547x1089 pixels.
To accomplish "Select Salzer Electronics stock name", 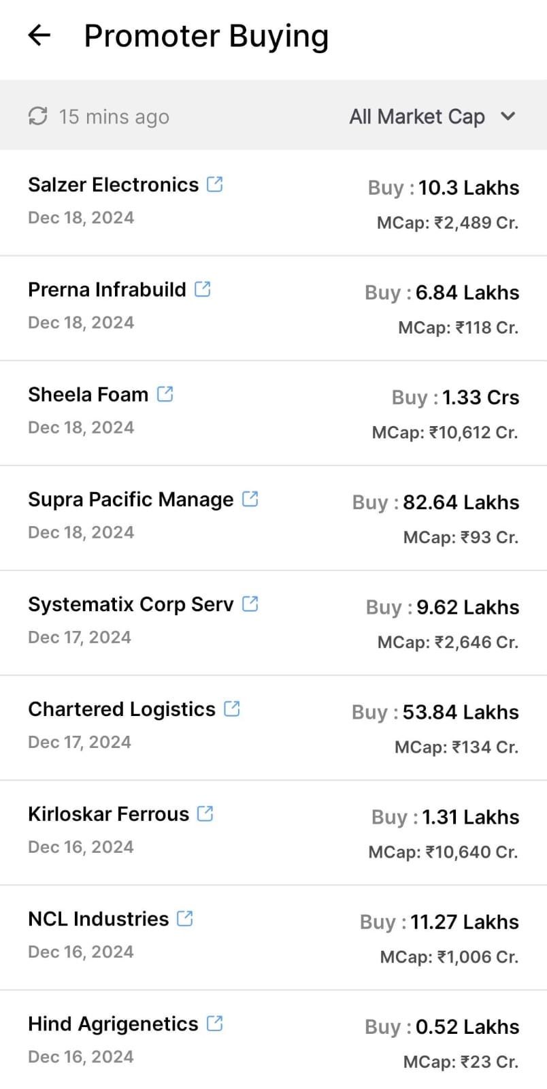I will [x=113, y=185].
